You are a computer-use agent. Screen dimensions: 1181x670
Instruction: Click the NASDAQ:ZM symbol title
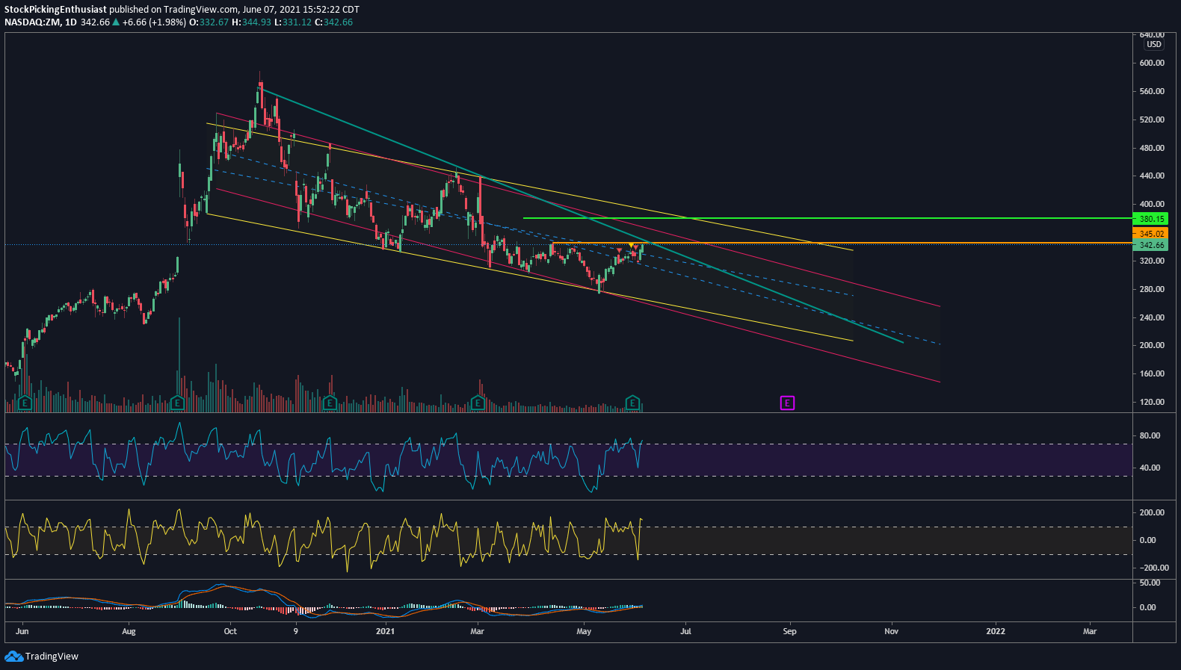click(x=32, y=22)
